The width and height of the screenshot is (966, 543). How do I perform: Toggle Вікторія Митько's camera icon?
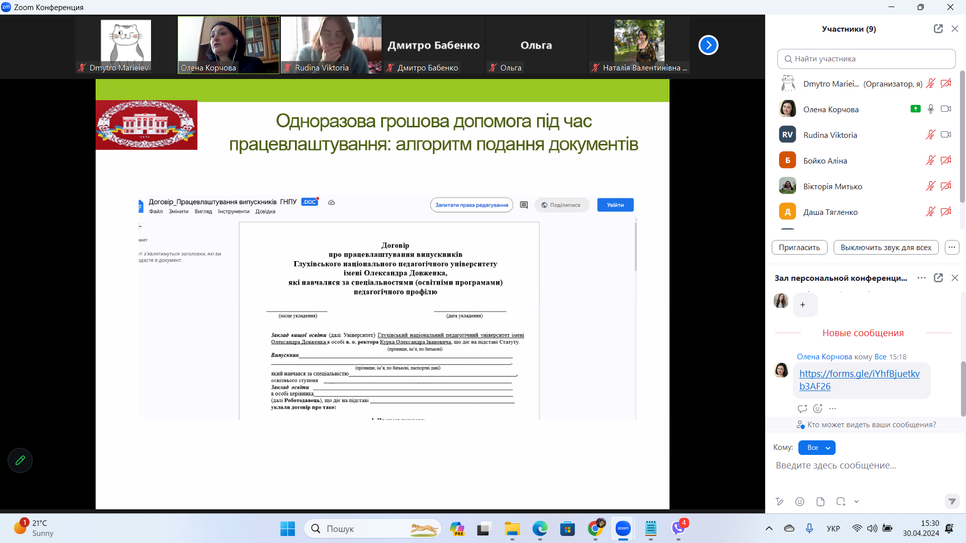pos(946,186)
